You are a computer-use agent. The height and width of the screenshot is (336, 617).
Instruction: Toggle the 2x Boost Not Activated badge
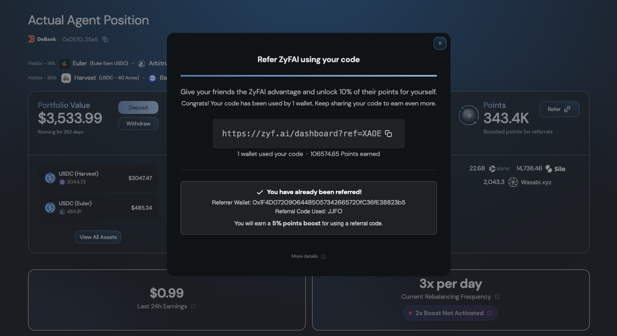[450, 313]
